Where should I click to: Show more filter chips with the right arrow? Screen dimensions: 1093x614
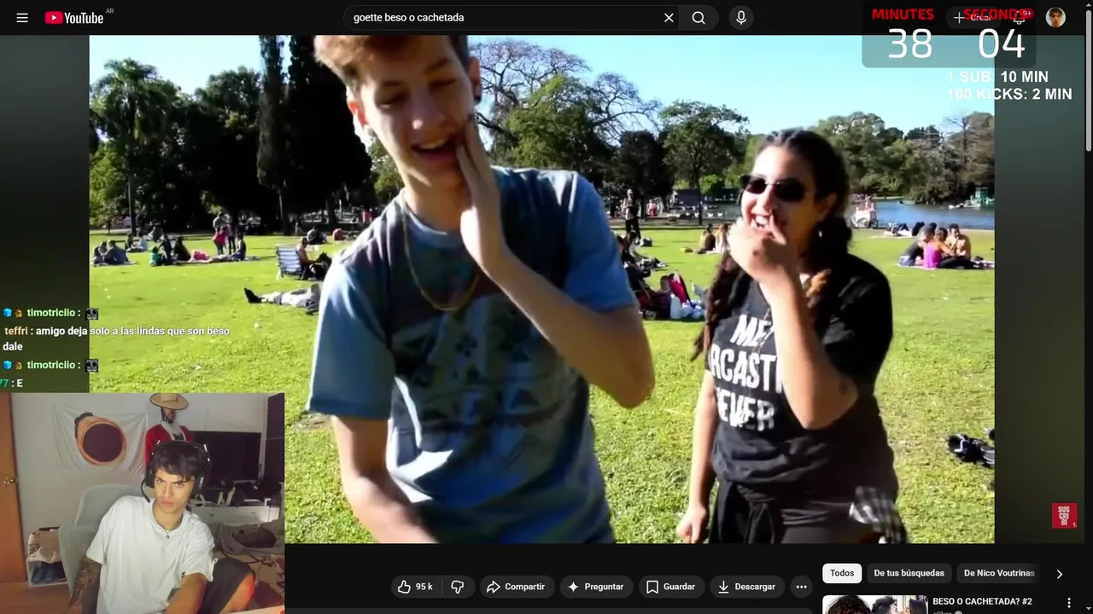click(x=1060, y=574)
